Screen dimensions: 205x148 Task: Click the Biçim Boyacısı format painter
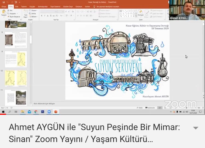(14, 17)
